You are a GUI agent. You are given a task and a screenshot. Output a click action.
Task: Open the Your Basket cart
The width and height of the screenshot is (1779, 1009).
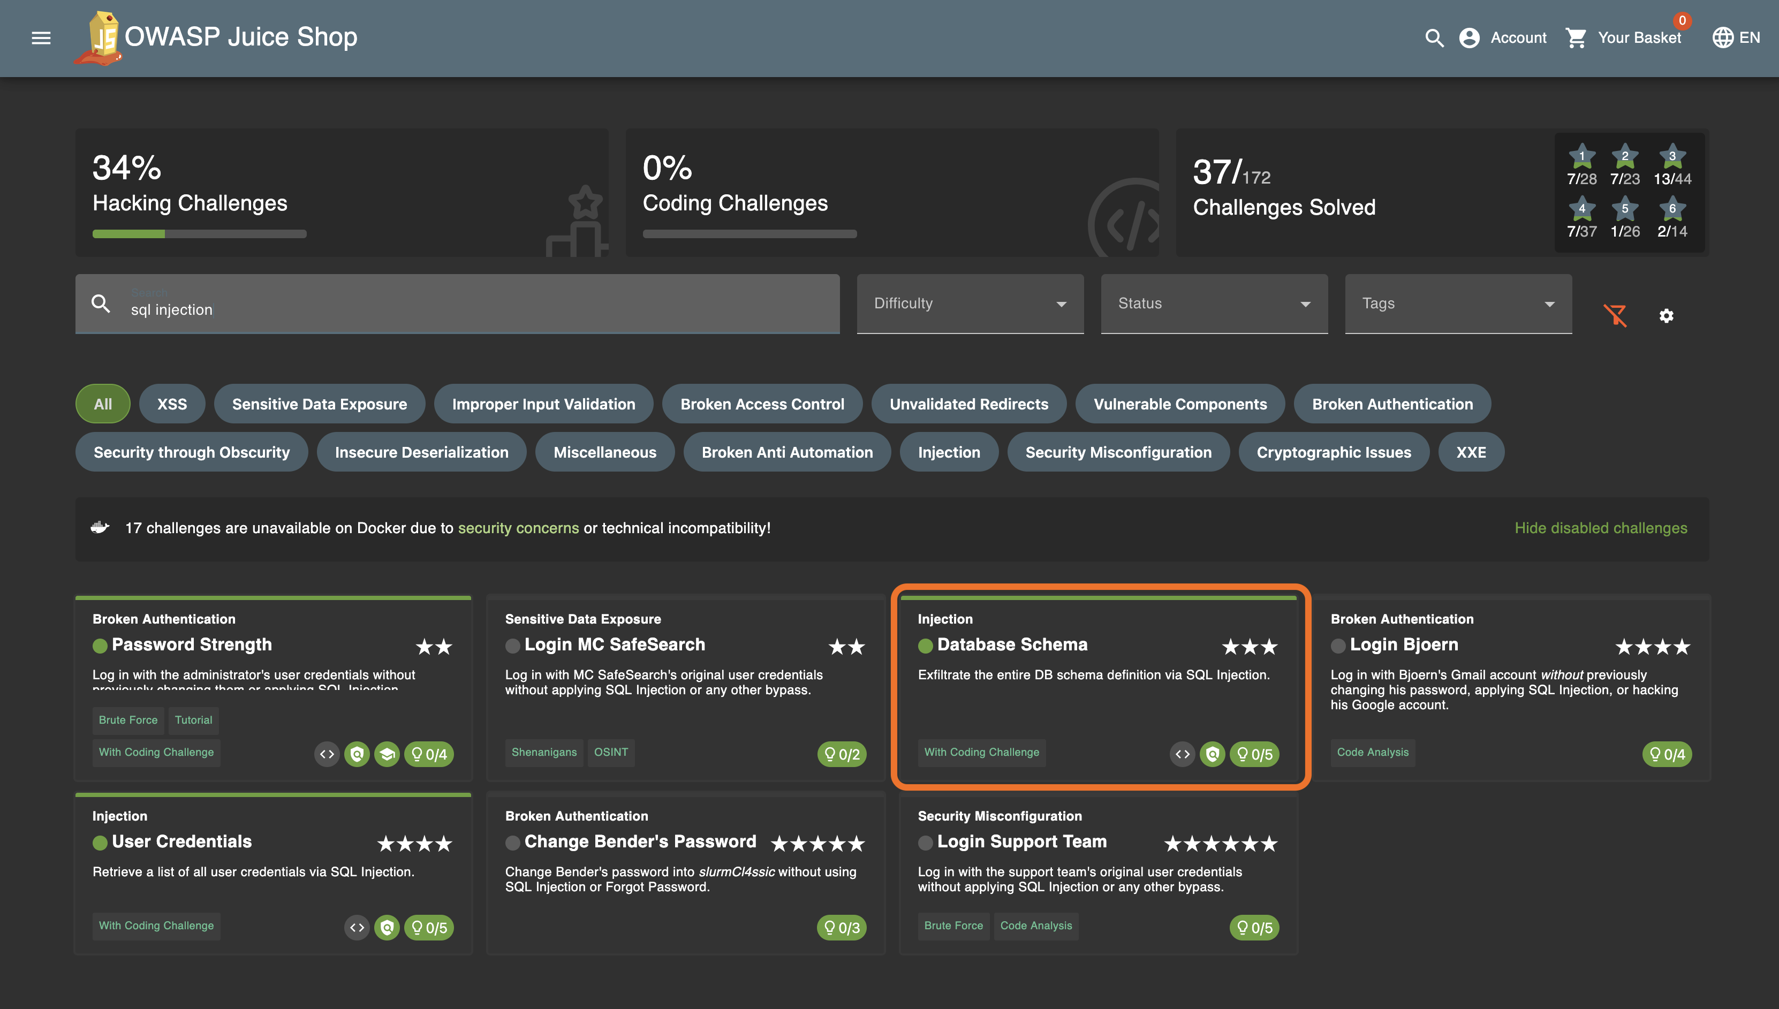(1624, 38)
